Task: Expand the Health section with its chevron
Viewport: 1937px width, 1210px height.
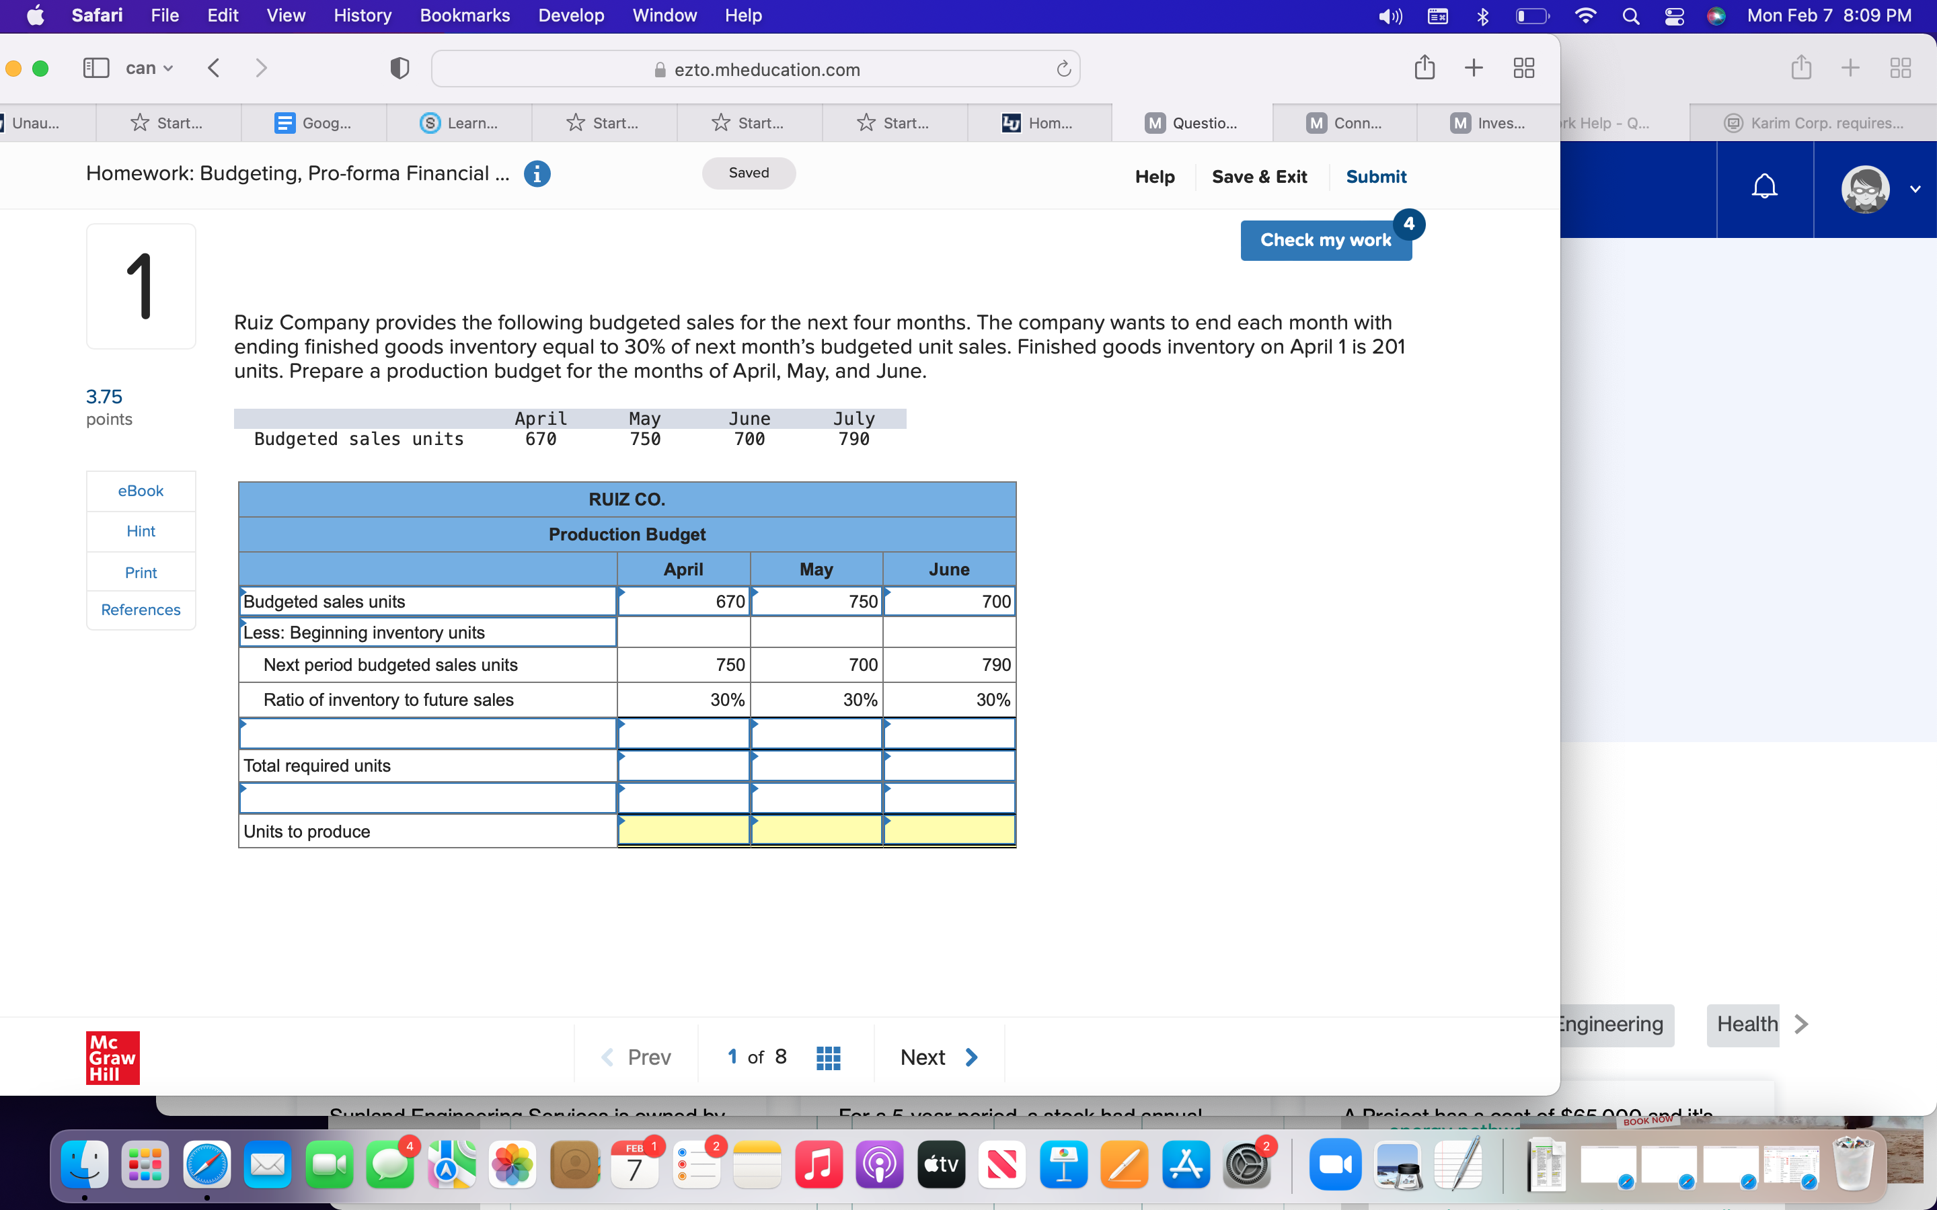Action: (x=1800, y=1024)
